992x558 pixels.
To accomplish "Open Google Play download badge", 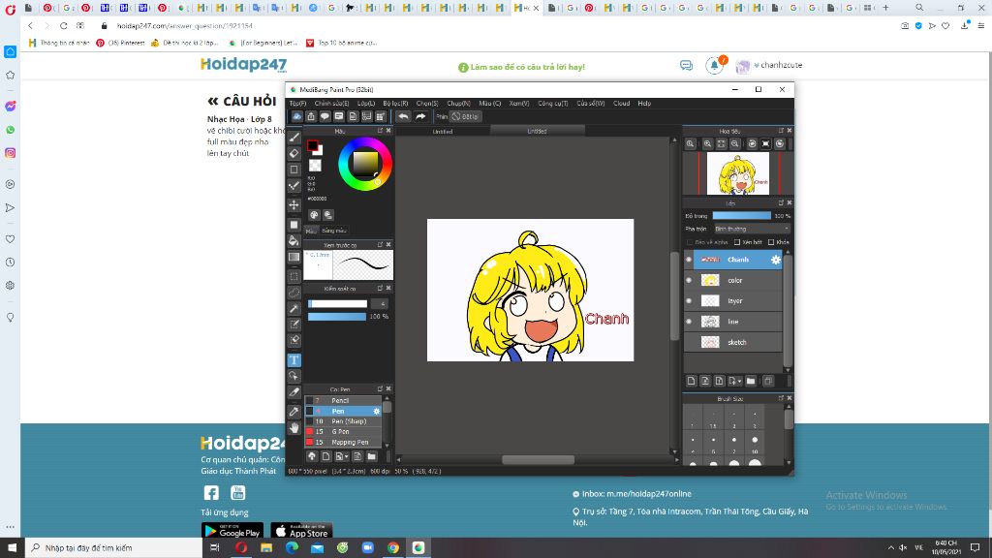I will [232, 531].
